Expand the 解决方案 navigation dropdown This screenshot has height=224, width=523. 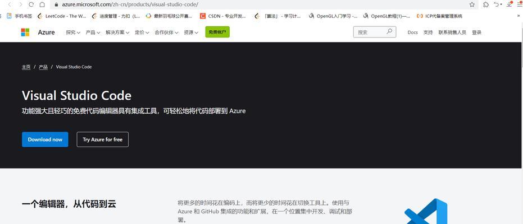[117, 32]
